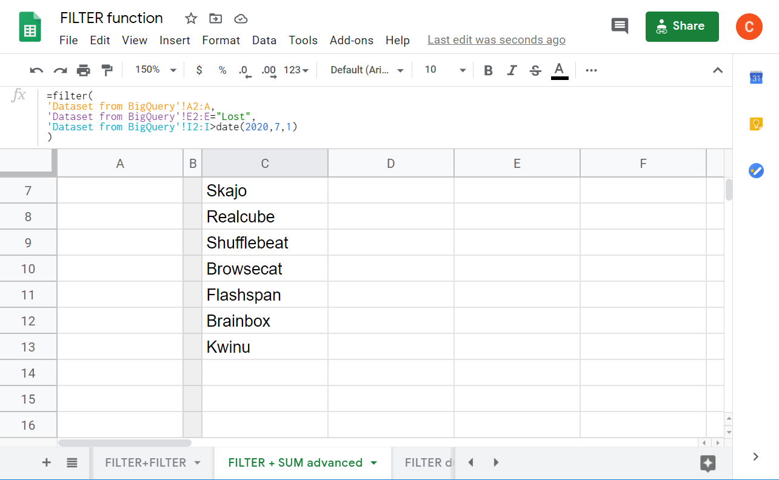This screenshot has height=480, width=779.
Task: Open the text color picker
Action: [558, 70]
